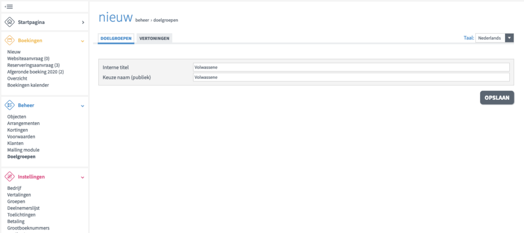Open Nieuw under Boekingen

tap(14, 52)
